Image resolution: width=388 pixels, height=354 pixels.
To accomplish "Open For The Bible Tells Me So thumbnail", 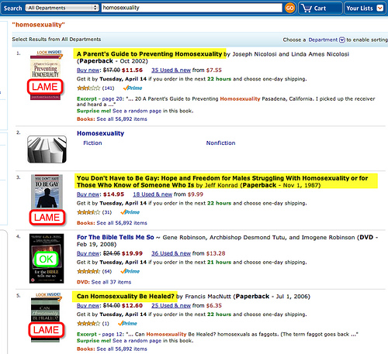I will point(47,259).
